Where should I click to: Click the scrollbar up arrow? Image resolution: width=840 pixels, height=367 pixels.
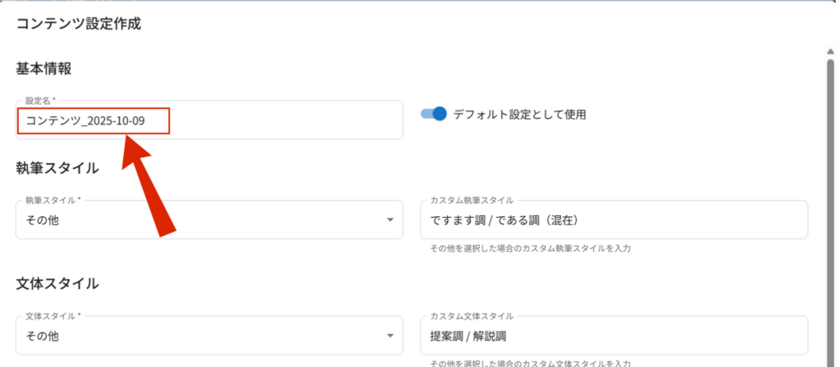tap(829, 52)
